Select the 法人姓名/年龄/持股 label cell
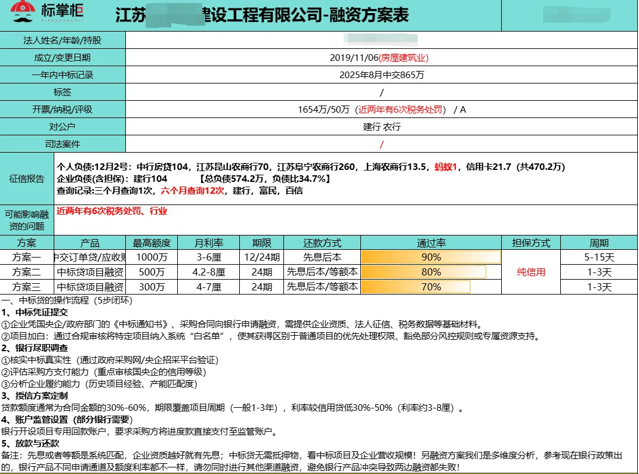The height and width of the screenshot is (474, 639). [63, 41]
